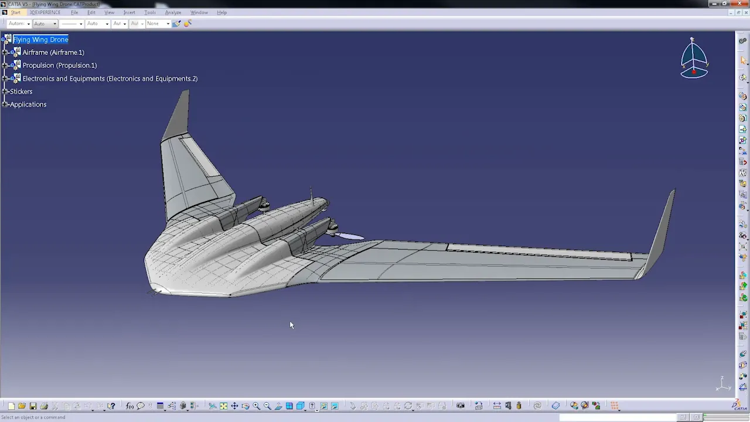Activate the Fly Mode tool

[x=213, y=406]
